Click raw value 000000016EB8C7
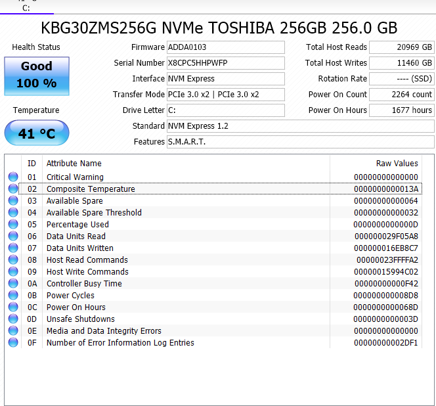Image resolution: width=436 pixels, height=406 pixels. tap(386, 248)
